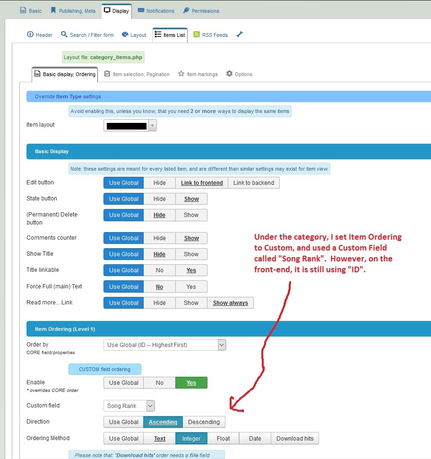Set Custom field ordering Enable to No
This screenshot has height=459, width=431.
pos(159,383)
